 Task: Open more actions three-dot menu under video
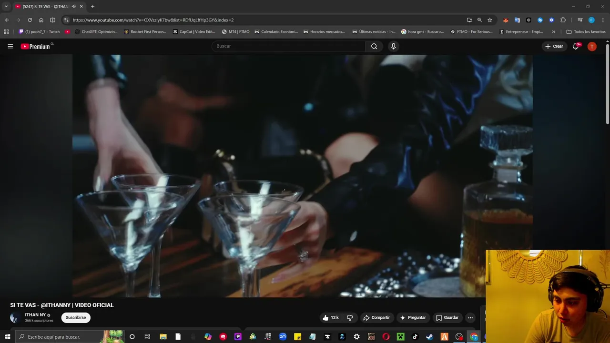pyautogui.click(x=470, y=318)
